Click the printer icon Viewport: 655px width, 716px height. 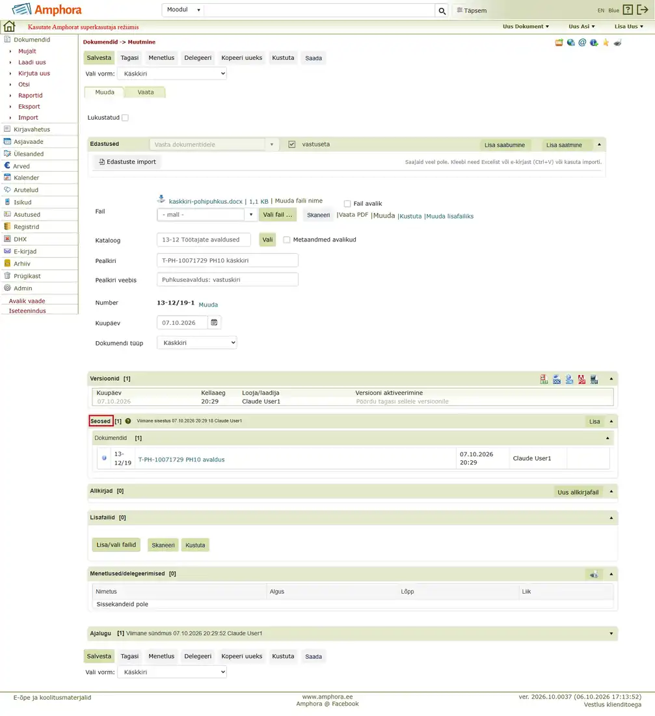(x=617, y=42)
